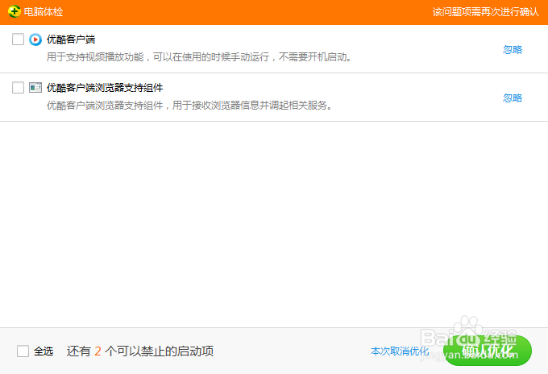548x374 pixels.
Task: Click the 优酷客户端浏览器支持组件 window icon
Action: 35,87
